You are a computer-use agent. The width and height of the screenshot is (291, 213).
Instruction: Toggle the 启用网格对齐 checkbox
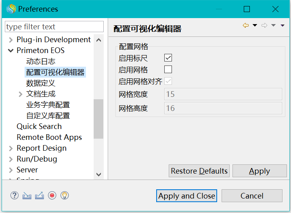point(168,81)
